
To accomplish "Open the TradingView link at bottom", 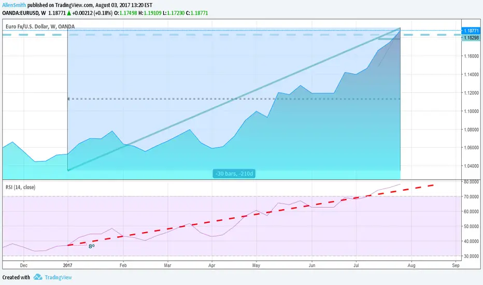I will click(x=58, y=277).
